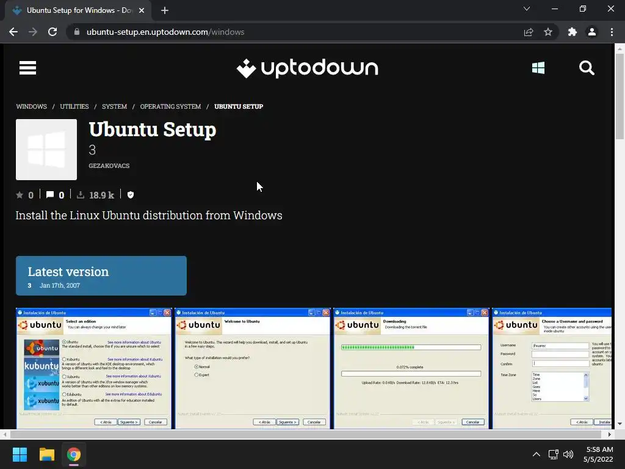Click the address bar URL
The width and height of the screenshot is (625, 469).
coord(165,32)
